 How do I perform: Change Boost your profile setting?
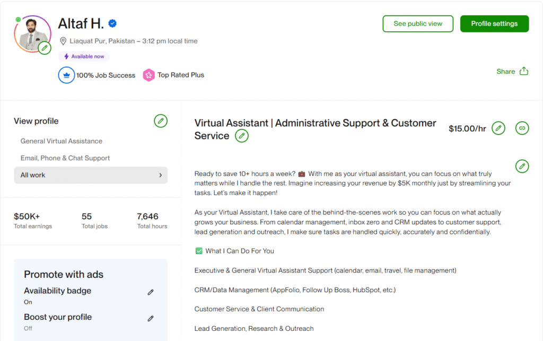pos(151,319)
